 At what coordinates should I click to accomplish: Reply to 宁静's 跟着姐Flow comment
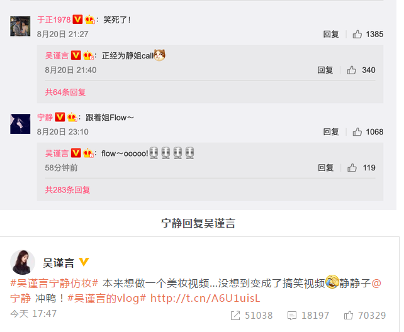(331, 132)
